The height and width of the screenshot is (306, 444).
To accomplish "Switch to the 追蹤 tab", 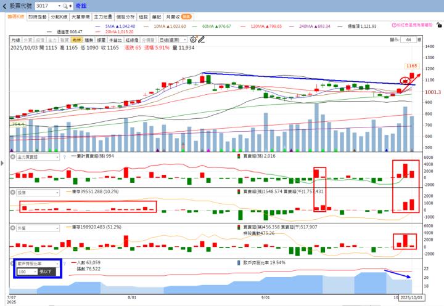I will click(x=143, y=17).
